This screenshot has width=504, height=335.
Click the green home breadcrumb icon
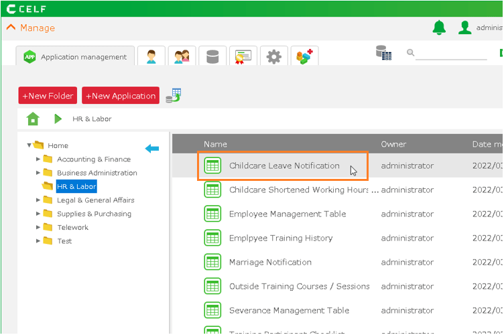coord(33,119)
